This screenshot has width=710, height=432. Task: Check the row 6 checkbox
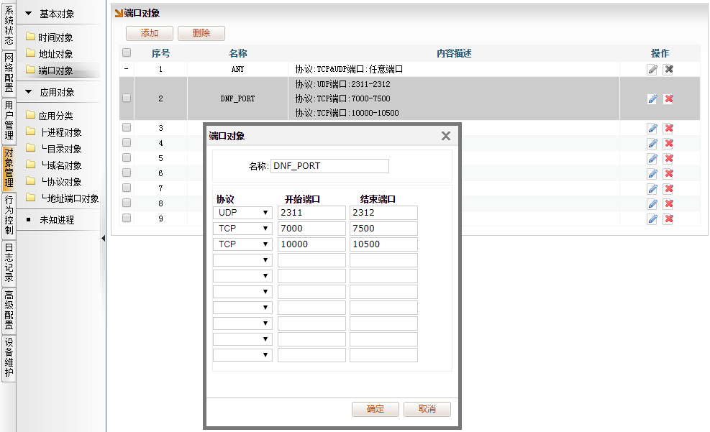(127, 173)
